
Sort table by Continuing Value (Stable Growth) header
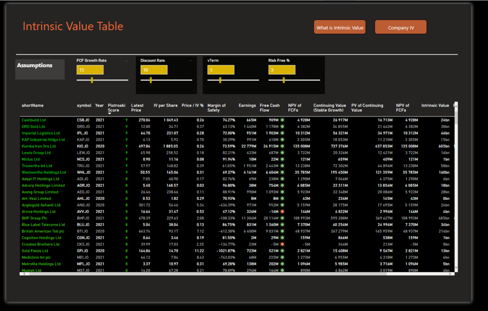coord(330,108)
